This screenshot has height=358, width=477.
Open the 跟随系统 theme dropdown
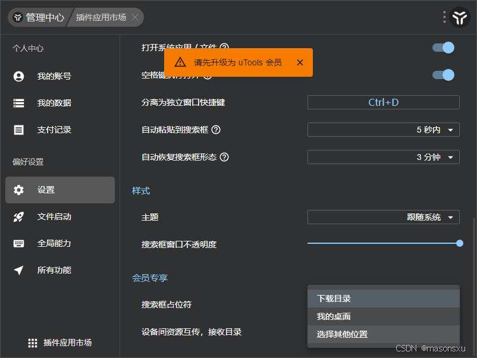[383, 217]
